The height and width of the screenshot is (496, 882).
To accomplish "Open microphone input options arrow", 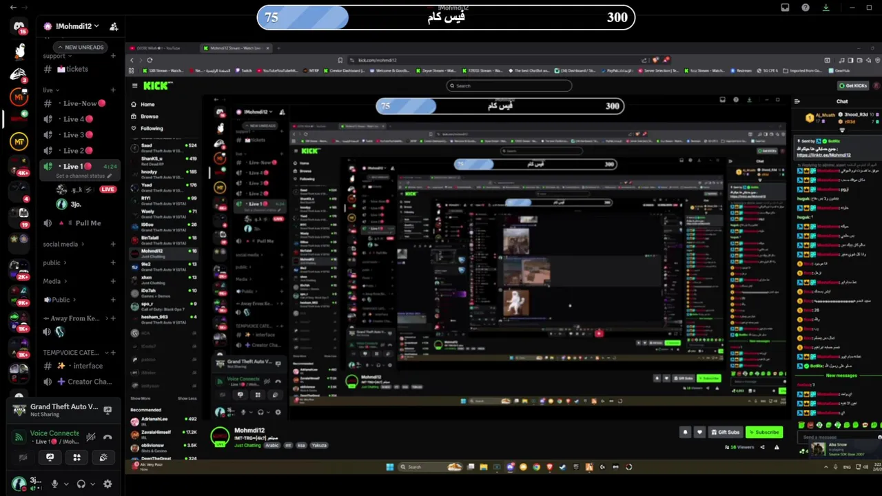I will 66,484.
